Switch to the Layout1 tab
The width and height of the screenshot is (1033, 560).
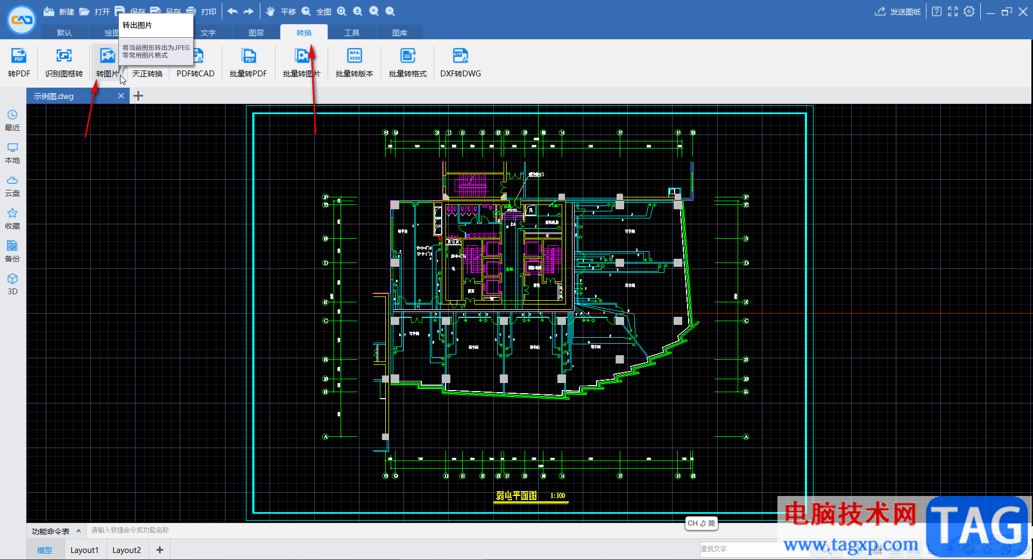click(x=84, y=550)
